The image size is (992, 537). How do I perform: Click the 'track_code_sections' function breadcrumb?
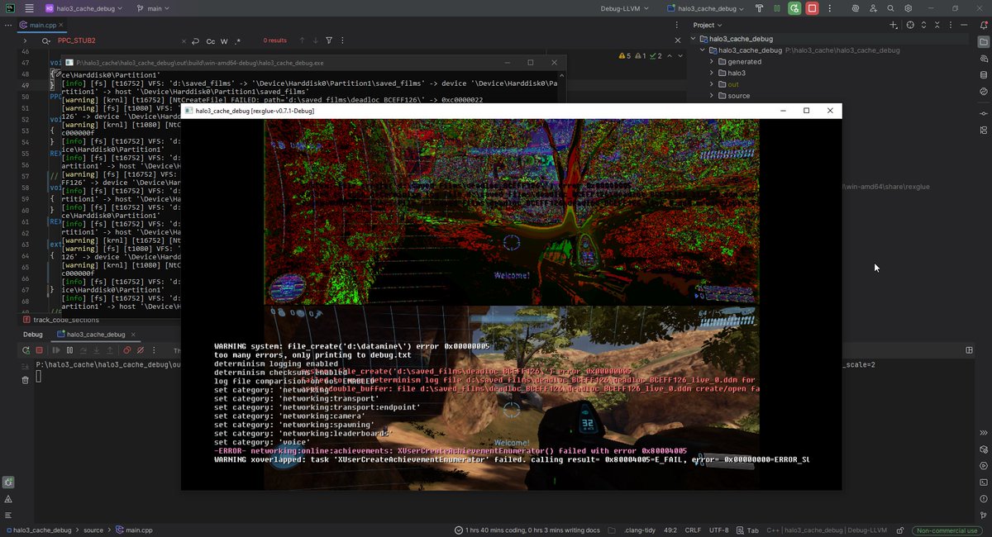61,320
